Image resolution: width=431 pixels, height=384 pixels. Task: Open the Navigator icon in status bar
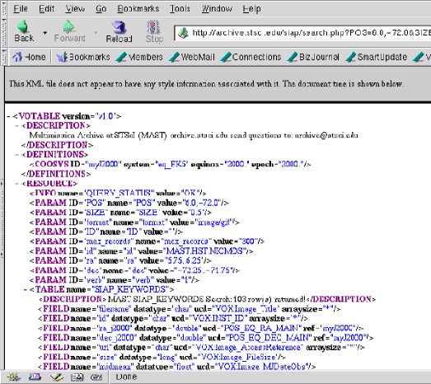coord(13,377)
